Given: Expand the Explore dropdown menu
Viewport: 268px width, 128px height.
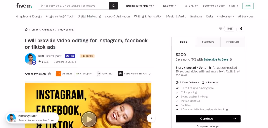Looking at the screenshot, I should [x=170, y=6].
